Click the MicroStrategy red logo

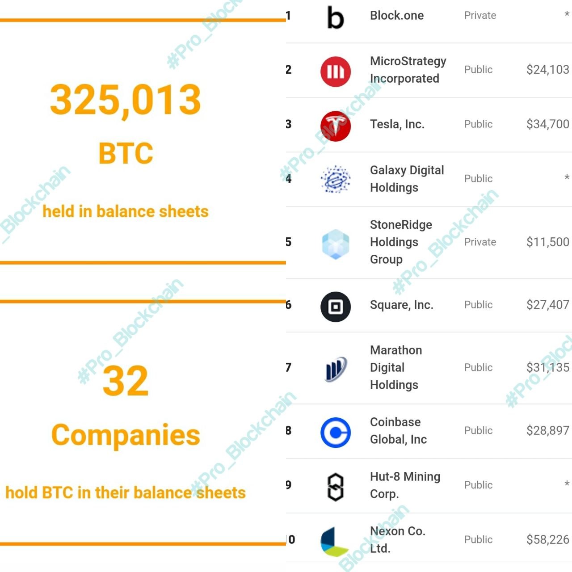[x=336, y=71]
